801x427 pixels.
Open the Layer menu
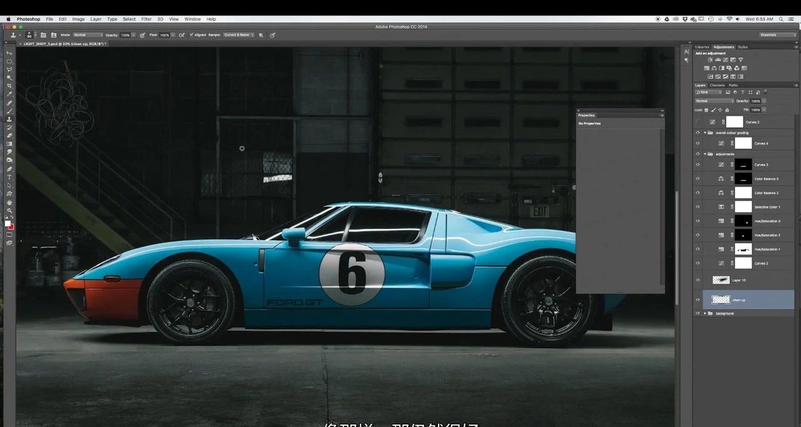(96, 19)
